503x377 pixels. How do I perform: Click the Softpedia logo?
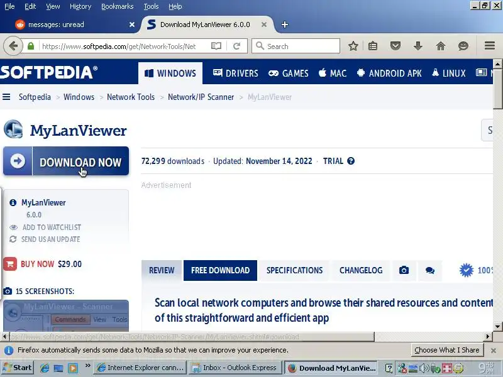[49, 72]
